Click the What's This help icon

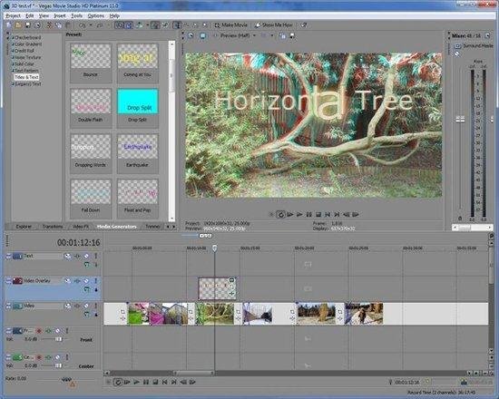click(x=304, y=24)
